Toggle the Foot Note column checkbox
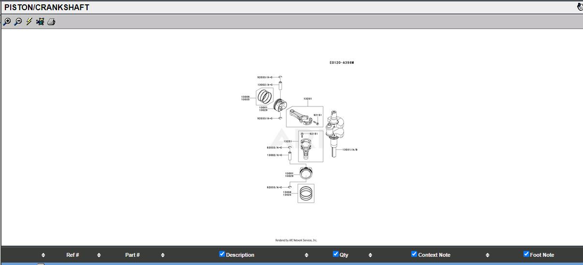Viewport: 583px width, 265px height. 526,254
